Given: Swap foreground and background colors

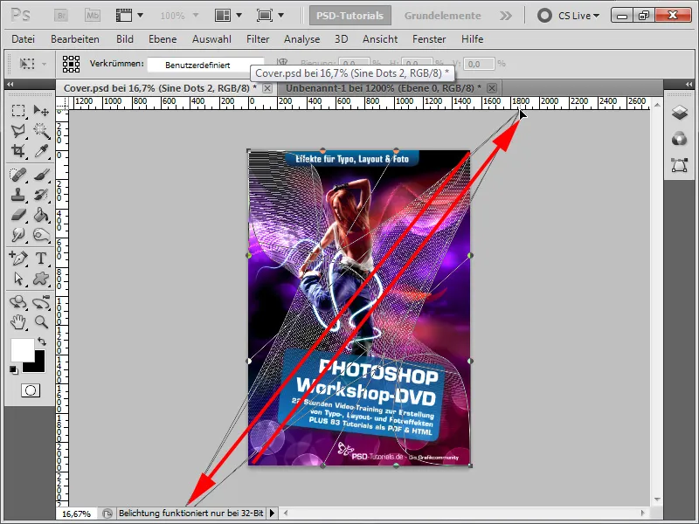Looking at the screenshot, I should point(42,341).
